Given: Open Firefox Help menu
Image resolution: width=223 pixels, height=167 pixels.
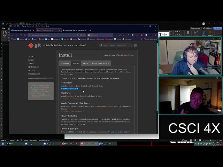Looking at the screenshot, I should (48, 26).
